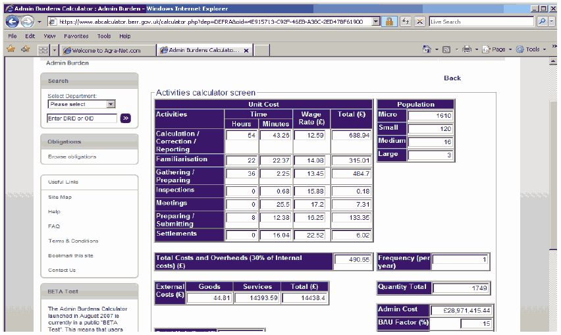Open the Favorites menu

click(76, 36)
